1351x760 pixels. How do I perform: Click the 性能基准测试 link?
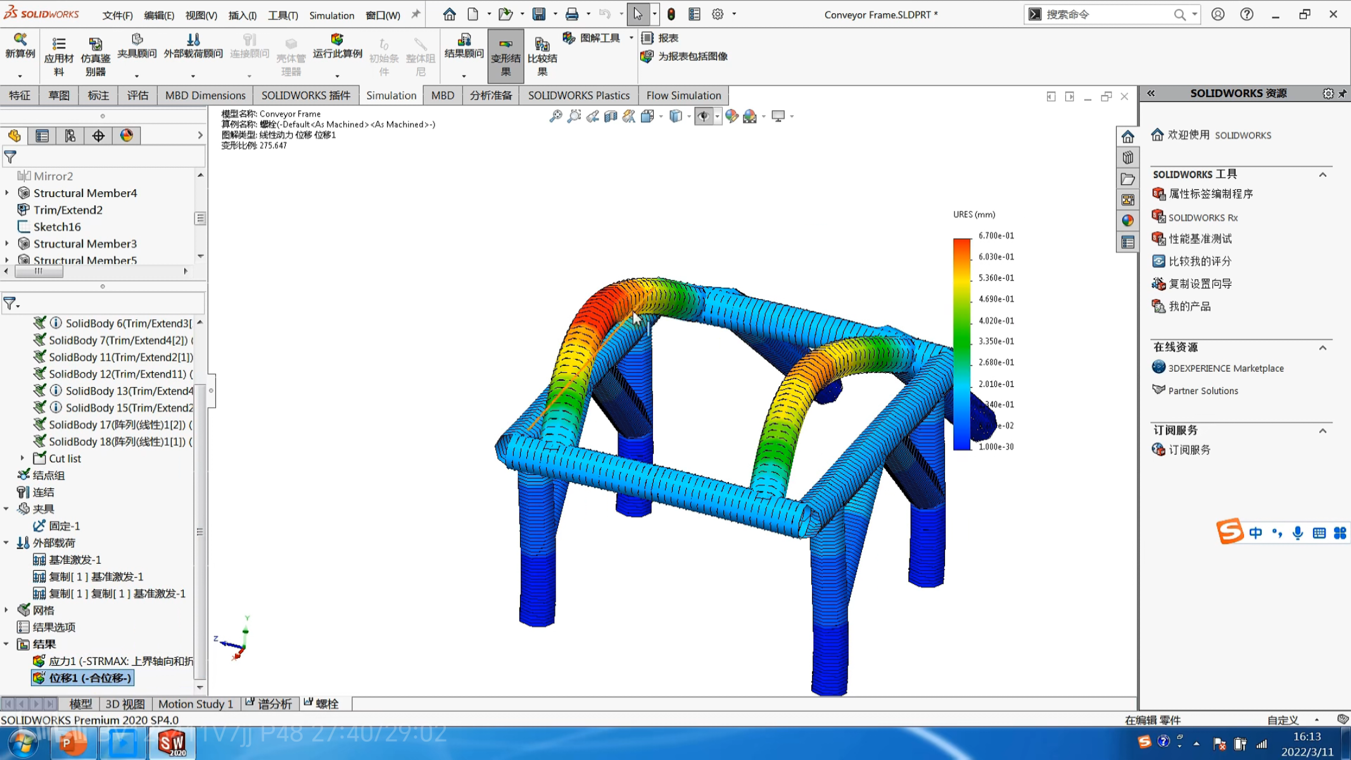[1200, 239]
